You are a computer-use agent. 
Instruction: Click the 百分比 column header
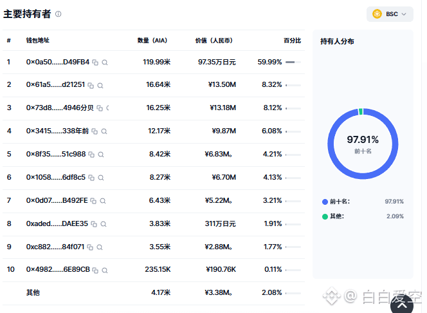pos(292,41)
